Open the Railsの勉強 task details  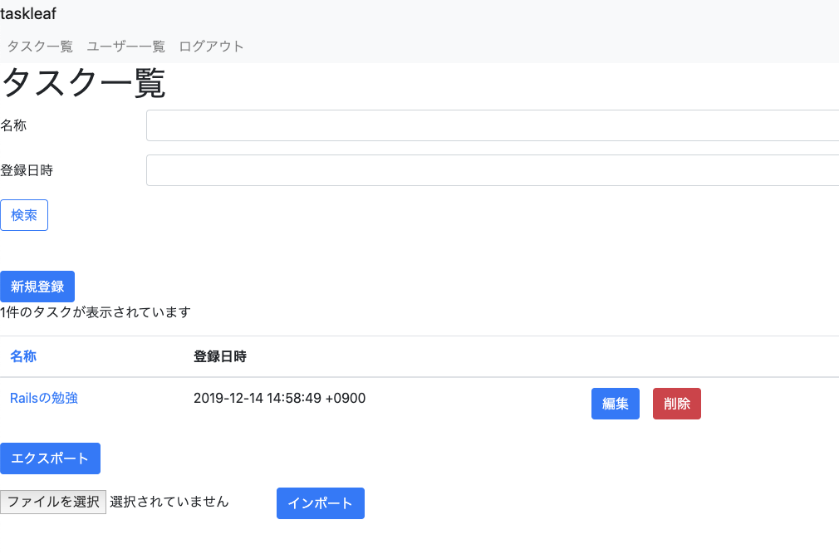[x=43, y=398]
